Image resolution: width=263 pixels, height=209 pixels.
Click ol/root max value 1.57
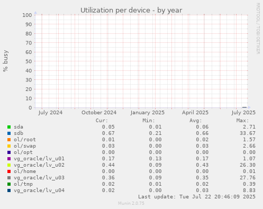pyautogui.click(x=249, y=140)
